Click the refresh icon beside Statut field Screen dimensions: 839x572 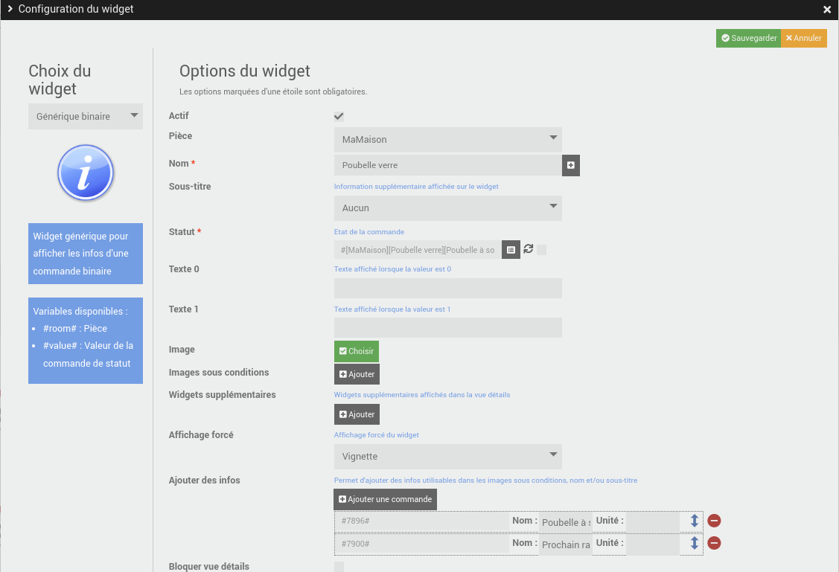[x=529, y=249]
